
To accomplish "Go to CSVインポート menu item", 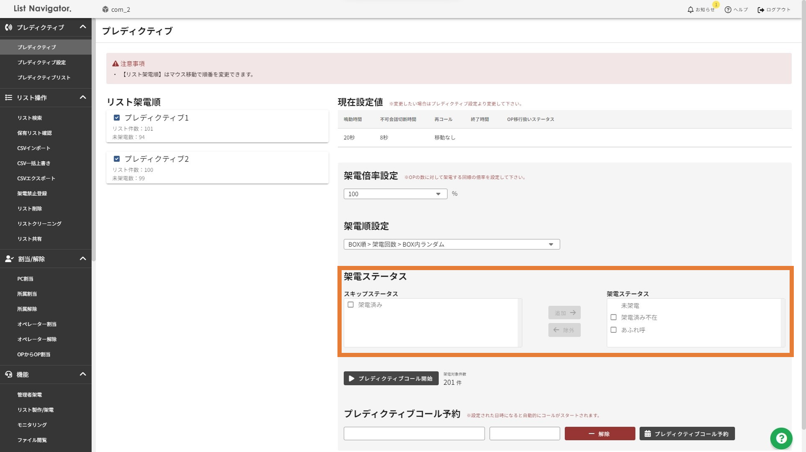I will pos(34,148).
